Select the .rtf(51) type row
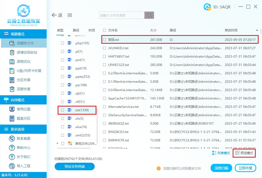The height and width of the screenshot is (178, 262). 77,102
